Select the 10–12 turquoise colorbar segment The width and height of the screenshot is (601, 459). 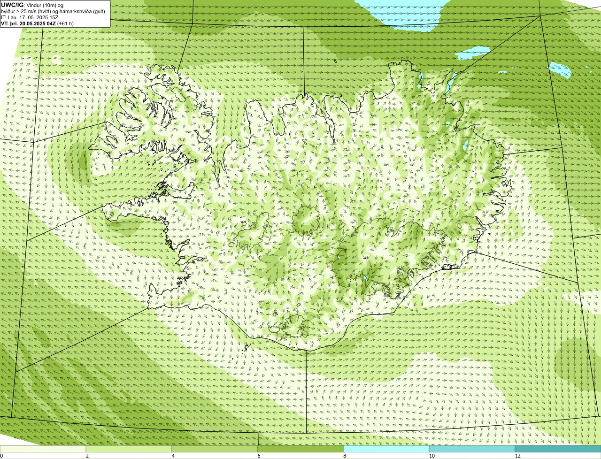[x=472, y=449]
